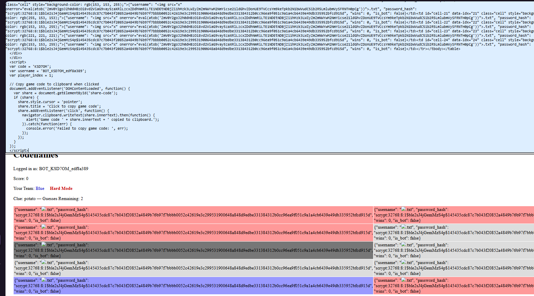Image resolution: width=534 pixels, height=296 pixels.
Task: Click the Hard Mode label
Action: coord(61,188)
